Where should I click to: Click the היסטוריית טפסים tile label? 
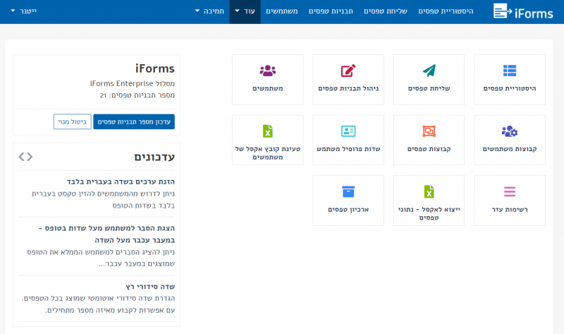(509, 88)
